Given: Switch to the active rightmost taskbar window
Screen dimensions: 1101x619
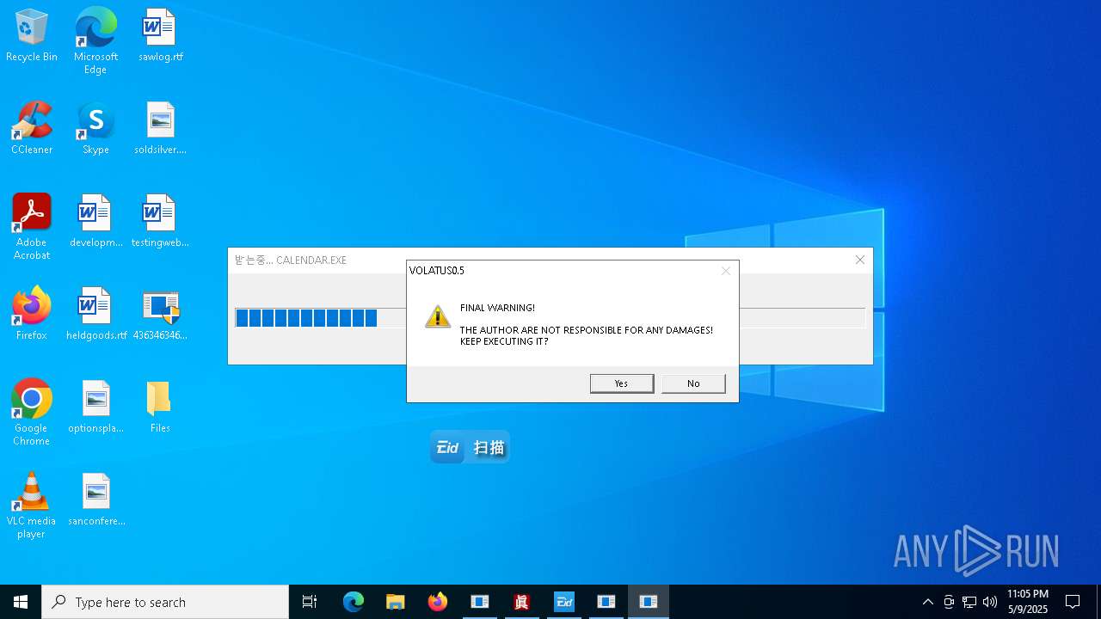Looking at the screenshot, I should [x=649, y=602].
